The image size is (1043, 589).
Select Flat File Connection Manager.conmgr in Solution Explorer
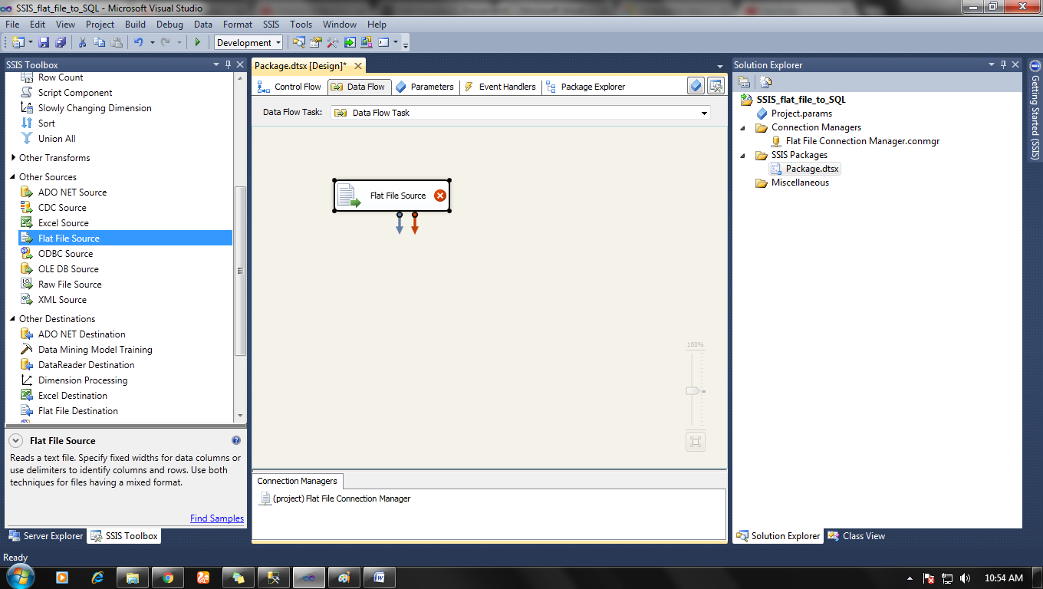click(x=855, y=141)
